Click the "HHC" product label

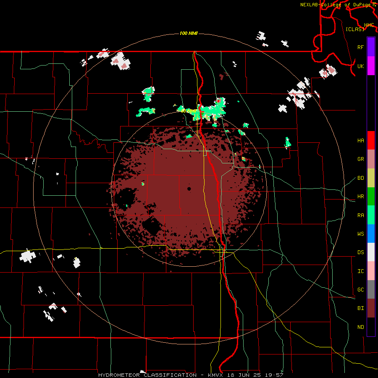(369, 25)
